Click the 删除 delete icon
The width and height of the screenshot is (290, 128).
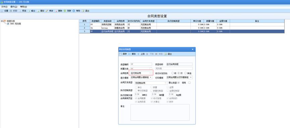point(56,11)
